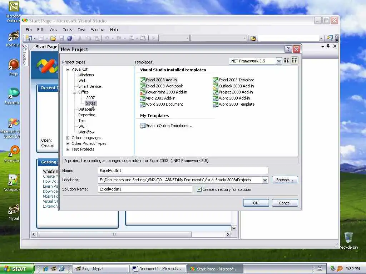Click Search Online Templates
Image resolution: width=366 pixels, height=274 pixels.
point(166,126)
